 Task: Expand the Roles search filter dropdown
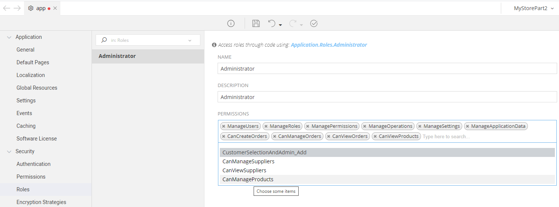190,40
